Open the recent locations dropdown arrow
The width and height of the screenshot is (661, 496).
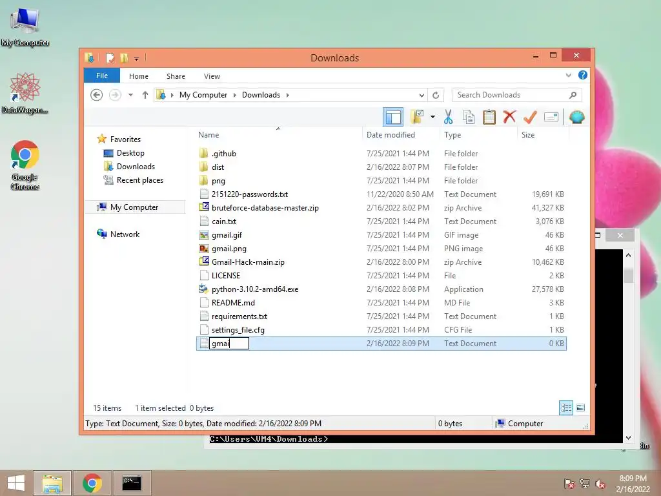[x=130, y=95]
